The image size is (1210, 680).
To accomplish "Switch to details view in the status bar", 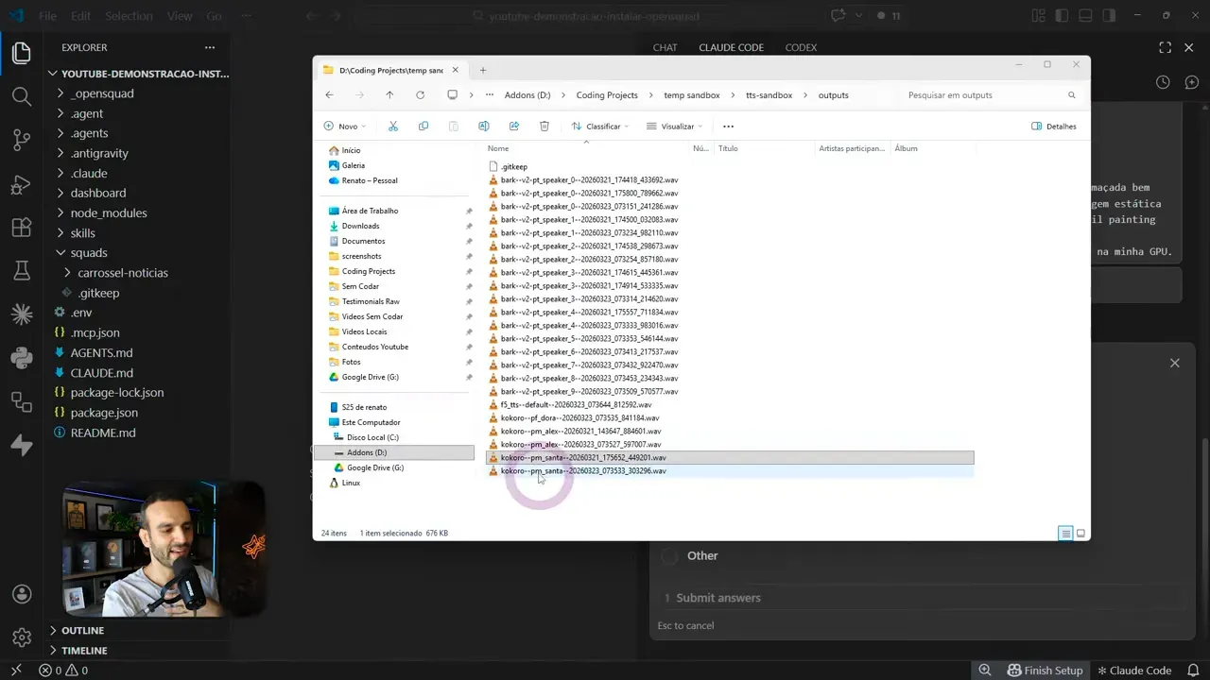I will (1065, 533).
